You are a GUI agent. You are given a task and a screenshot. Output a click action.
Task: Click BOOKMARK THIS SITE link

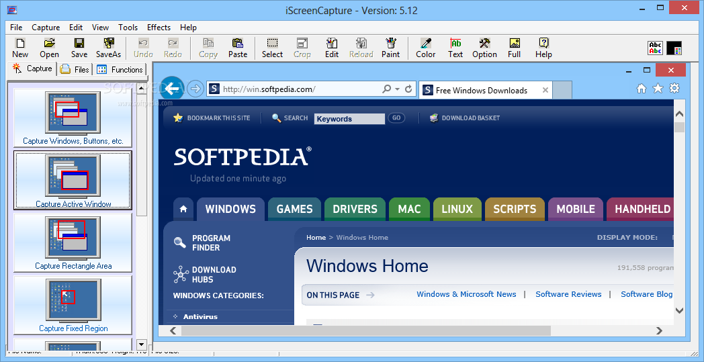pos(212,118)
